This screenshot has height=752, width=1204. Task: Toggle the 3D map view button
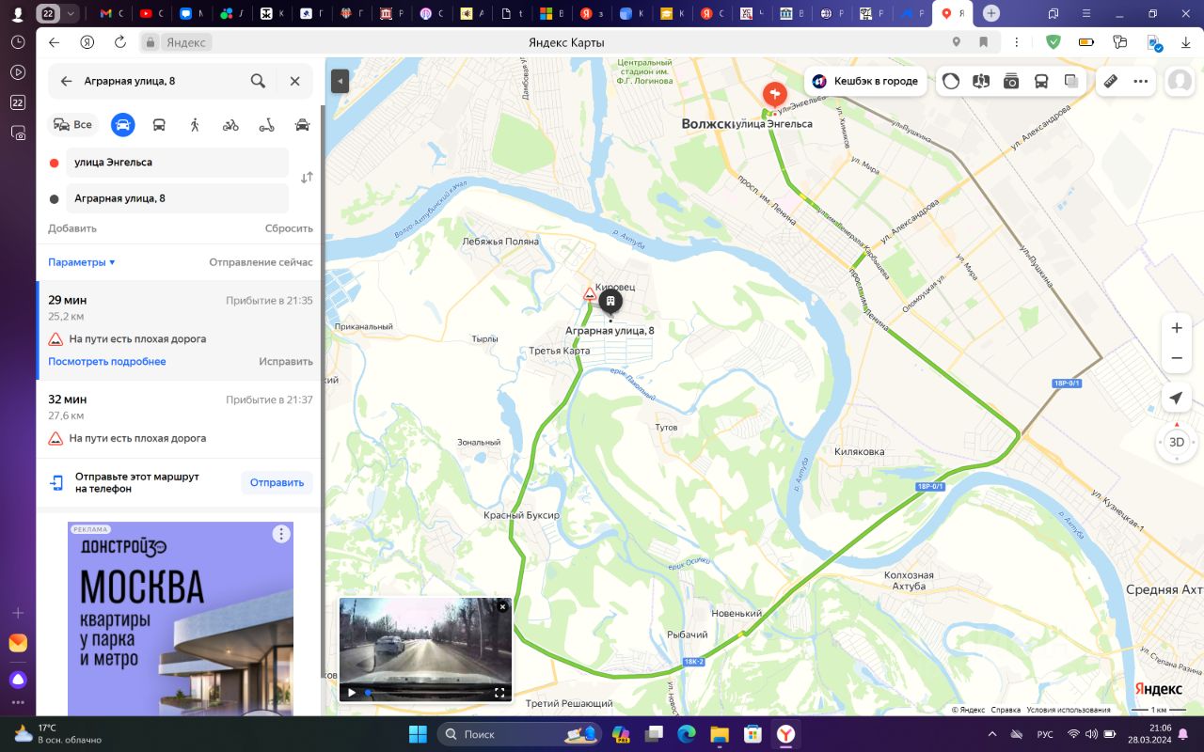pos(1176,442)
